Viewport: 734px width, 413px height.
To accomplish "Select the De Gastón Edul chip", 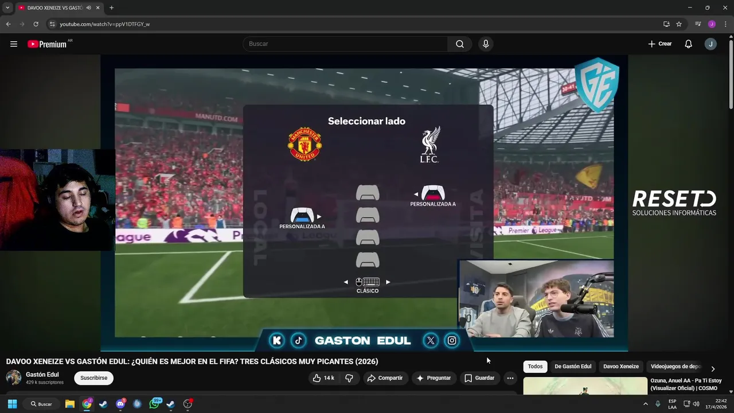I will tap(573, 367).
